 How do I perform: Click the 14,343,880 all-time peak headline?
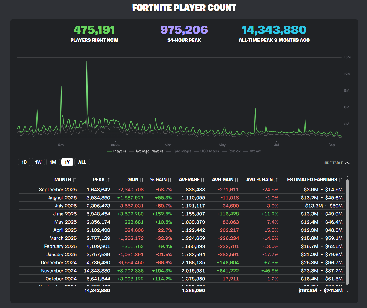tap(274, 30)
